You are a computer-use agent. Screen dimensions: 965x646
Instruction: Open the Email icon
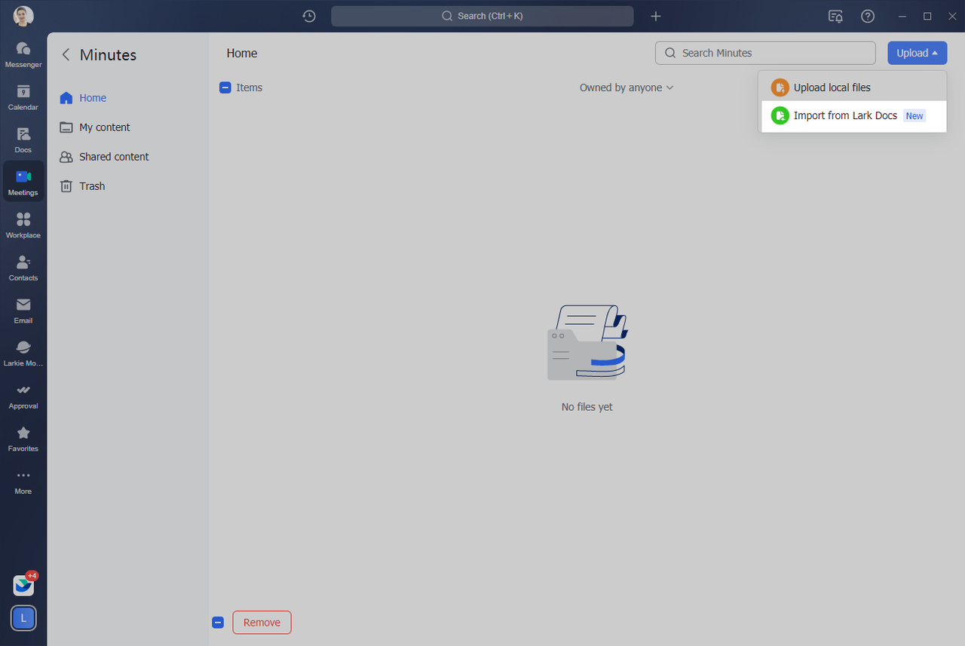tap(23, 310)
